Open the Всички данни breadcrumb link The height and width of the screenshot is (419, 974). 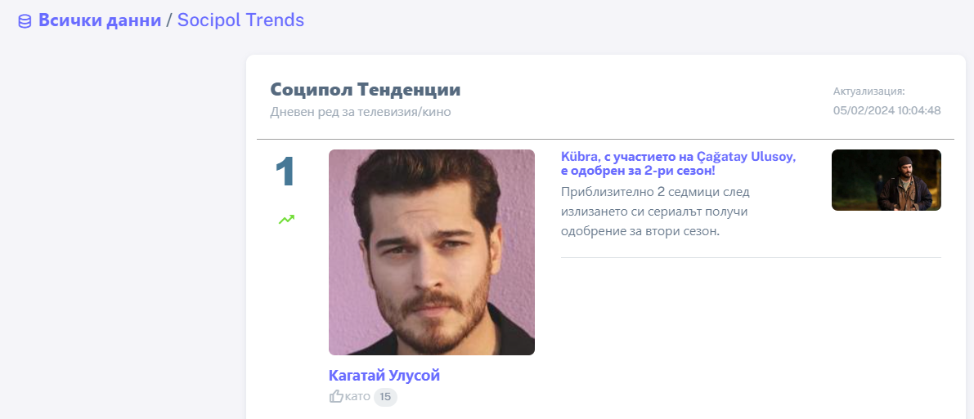click(x=100, y=20)
